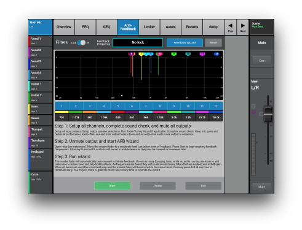The width and height of the screenshot is (302, 230).
Task: Open the Anti-Feedback tab
Action: pos(128,27)
